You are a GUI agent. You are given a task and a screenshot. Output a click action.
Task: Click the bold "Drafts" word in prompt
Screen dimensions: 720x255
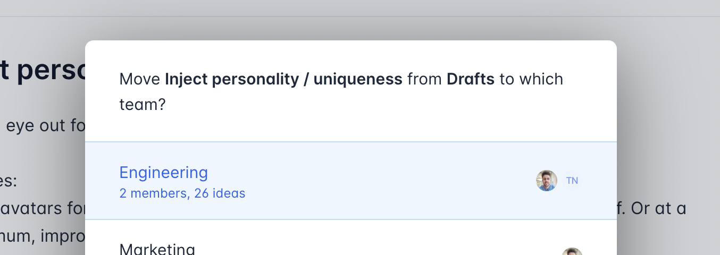click(x=470, y=79)
